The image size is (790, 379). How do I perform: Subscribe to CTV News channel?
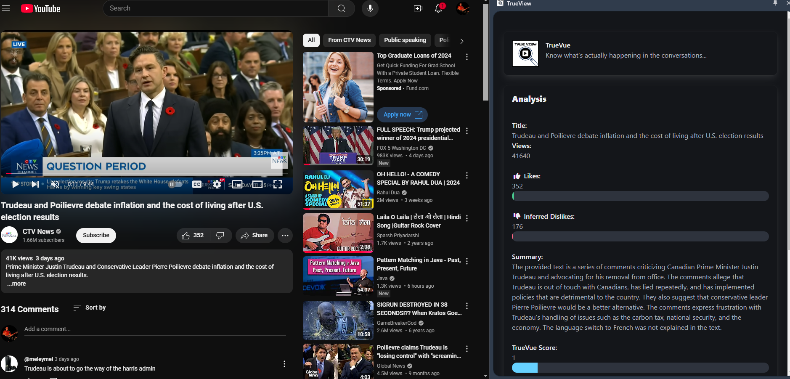(x=96, y=236)
